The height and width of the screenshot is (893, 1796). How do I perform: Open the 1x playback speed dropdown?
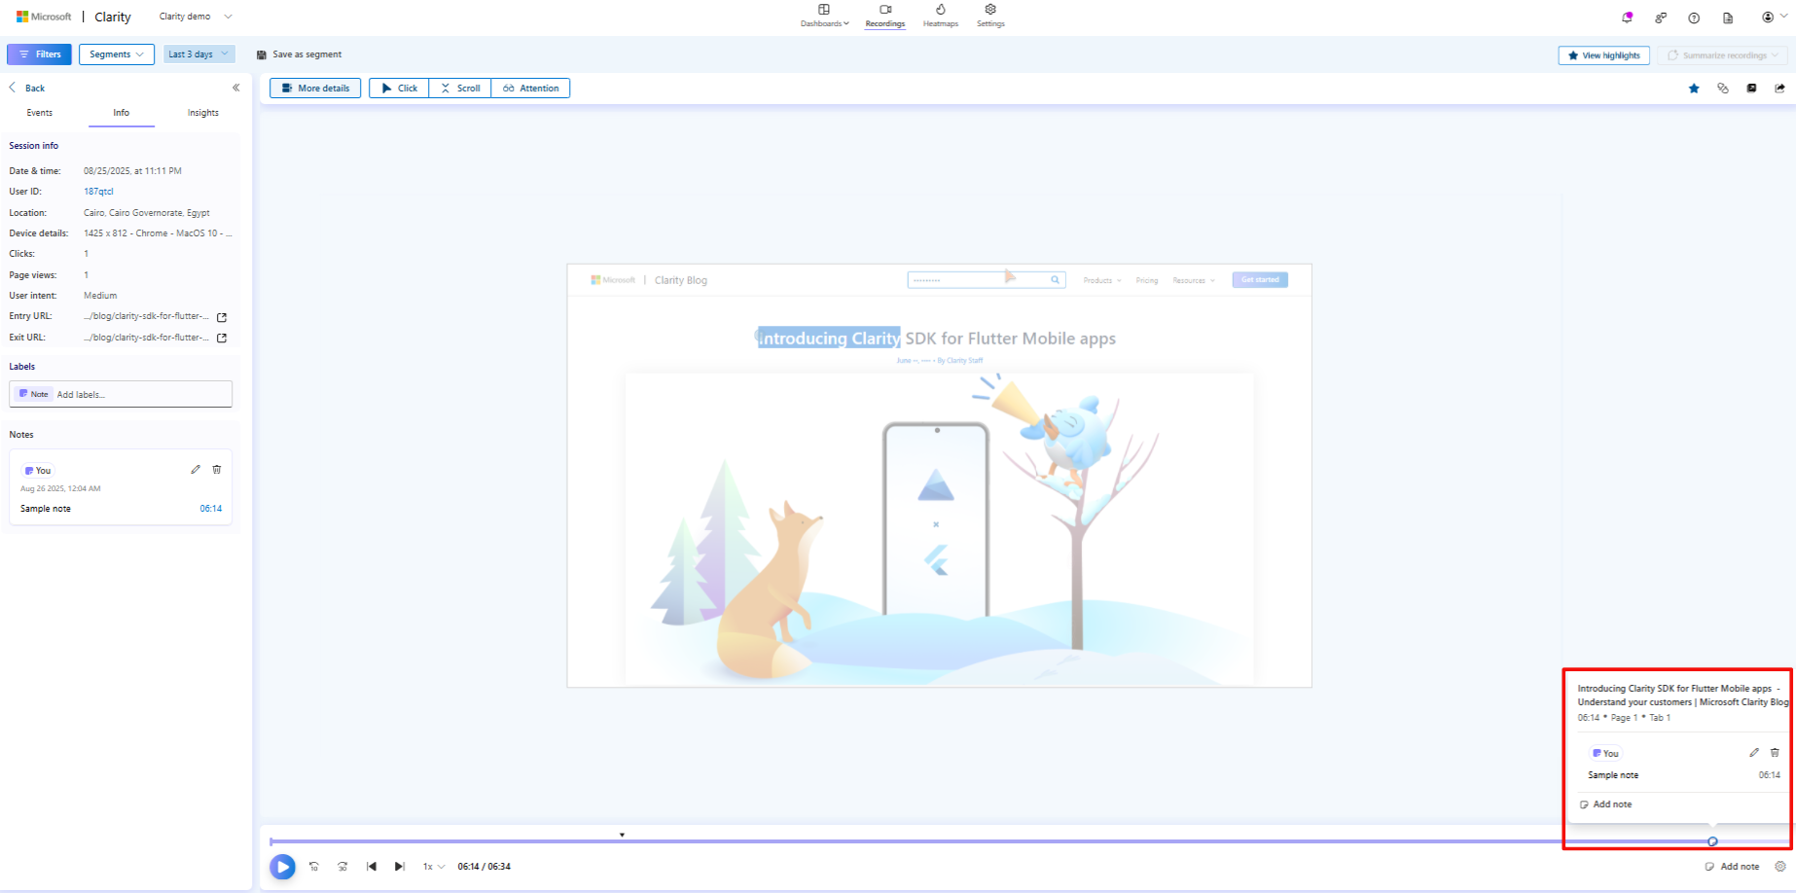[431, 866]
